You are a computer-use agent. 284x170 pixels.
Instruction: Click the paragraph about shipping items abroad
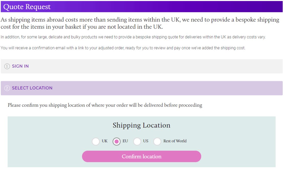[140, 23]
